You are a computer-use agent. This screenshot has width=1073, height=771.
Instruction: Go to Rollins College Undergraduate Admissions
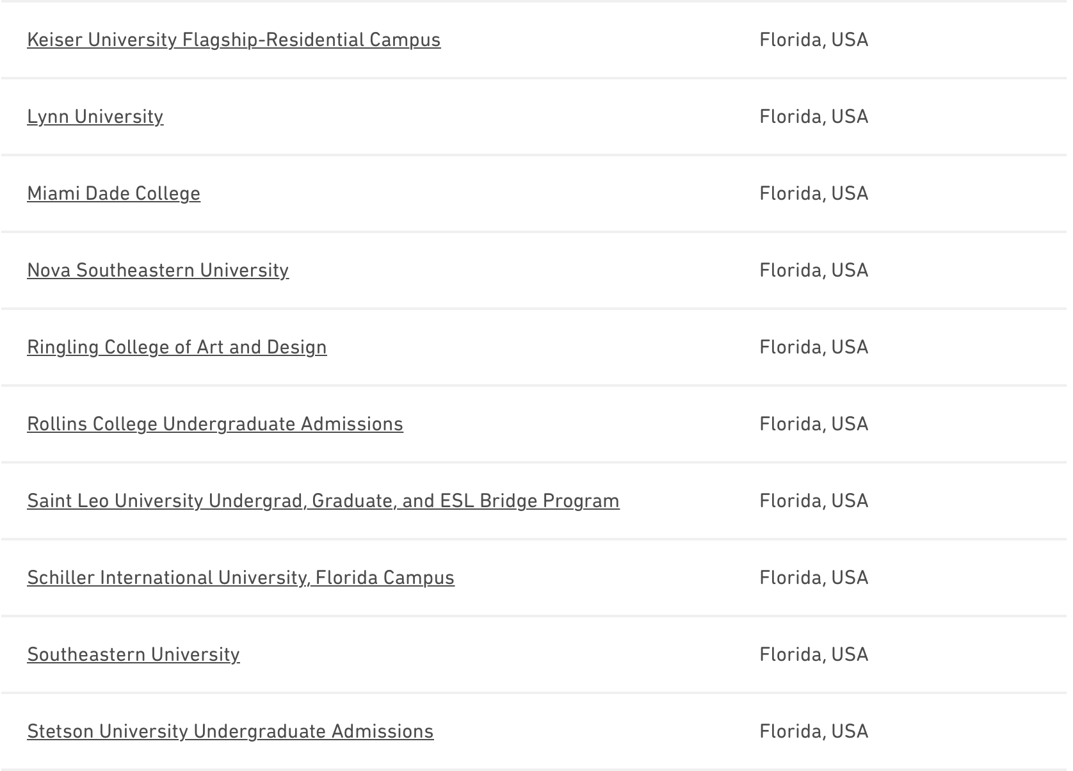coord(215,424)
